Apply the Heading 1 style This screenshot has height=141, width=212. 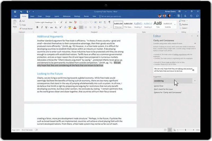pyautogui.click(x=138, y=25)
